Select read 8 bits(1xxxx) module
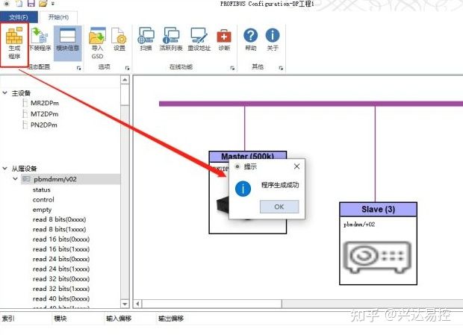 [x=59, y=230]
